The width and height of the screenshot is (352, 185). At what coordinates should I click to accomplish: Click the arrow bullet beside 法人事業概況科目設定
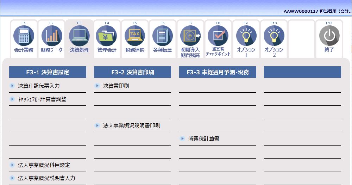12,165
